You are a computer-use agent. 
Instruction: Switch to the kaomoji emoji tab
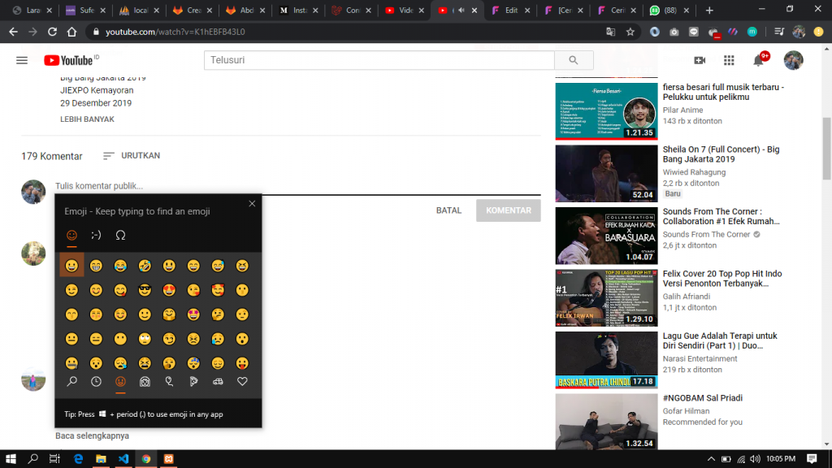(x=96, y=235)
